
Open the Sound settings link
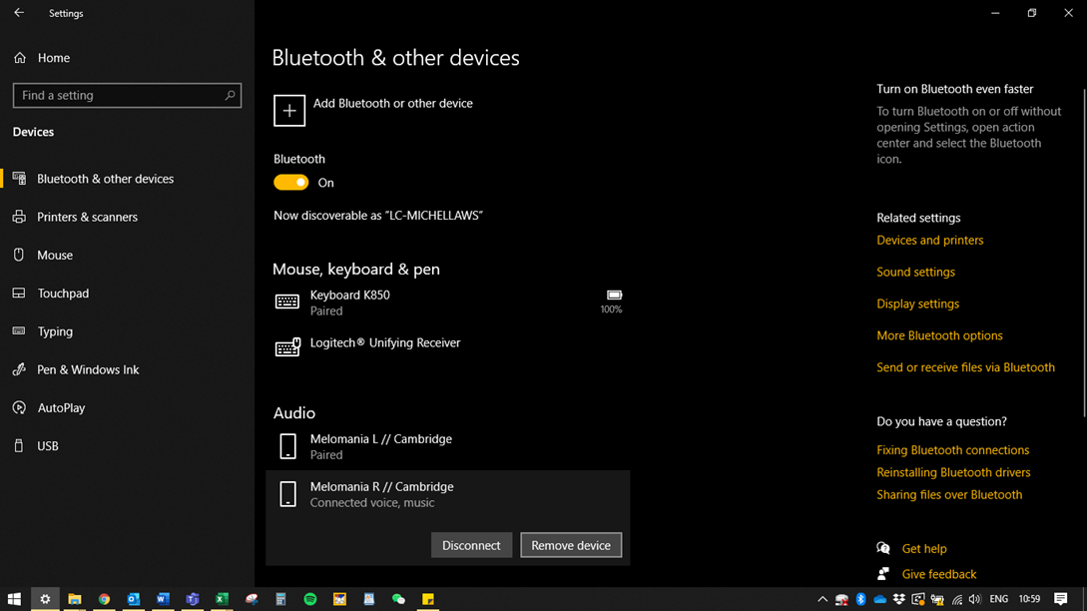pos(915,272)
